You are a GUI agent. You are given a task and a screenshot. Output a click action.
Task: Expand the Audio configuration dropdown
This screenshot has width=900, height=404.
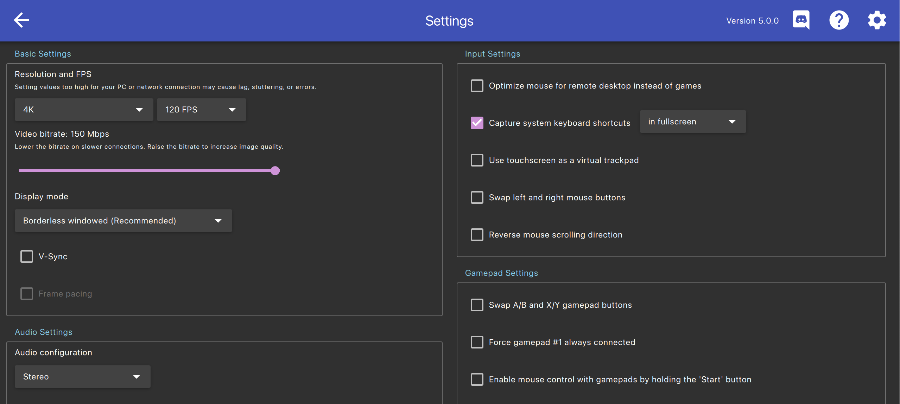pyautogui.click(x=82, y=377)
